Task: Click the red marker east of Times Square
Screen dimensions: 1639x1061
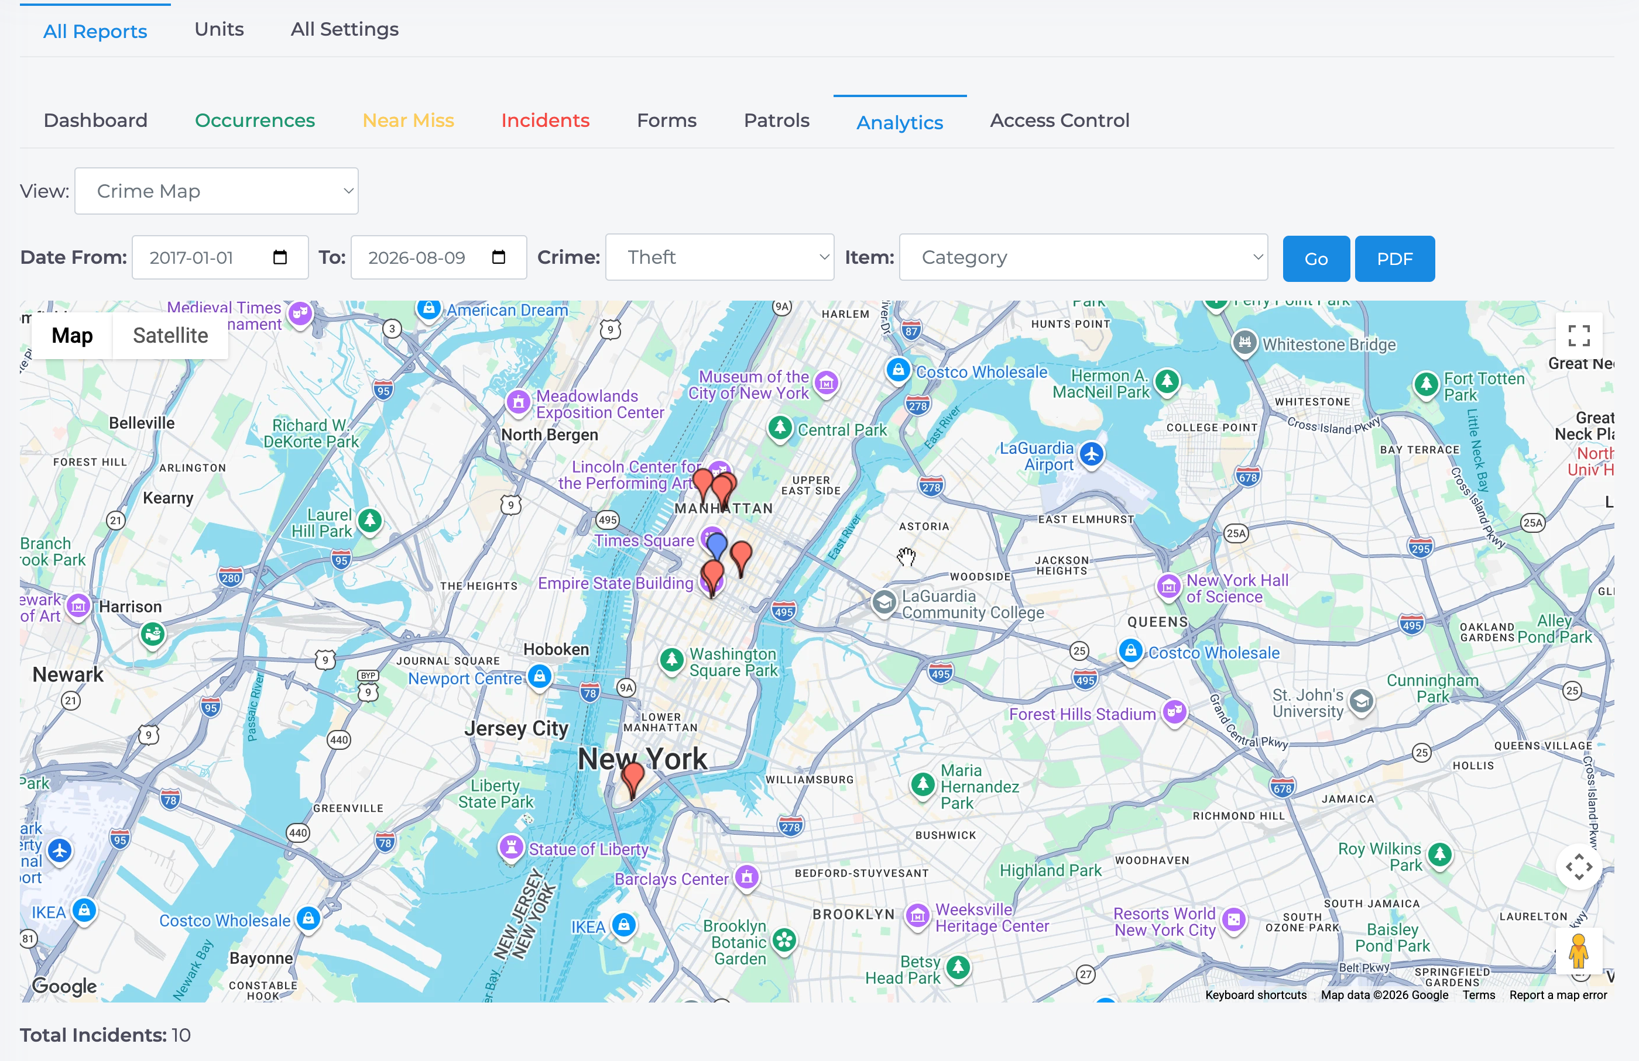Action: click(741, 557)
